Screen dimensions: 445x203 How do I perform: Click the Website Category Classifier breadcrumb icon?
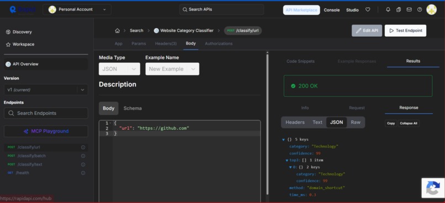point(156,31)
